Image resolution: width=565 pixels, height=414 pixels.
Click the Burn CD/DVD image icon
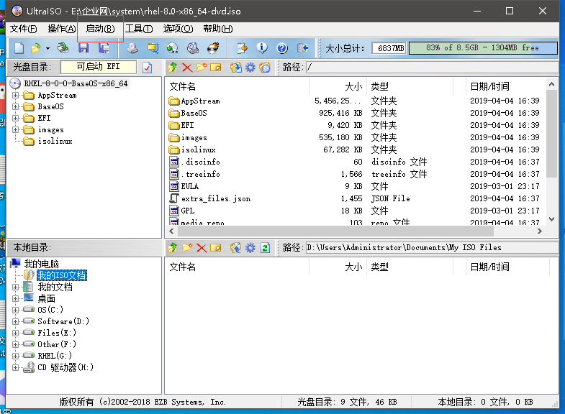[213, 48]
